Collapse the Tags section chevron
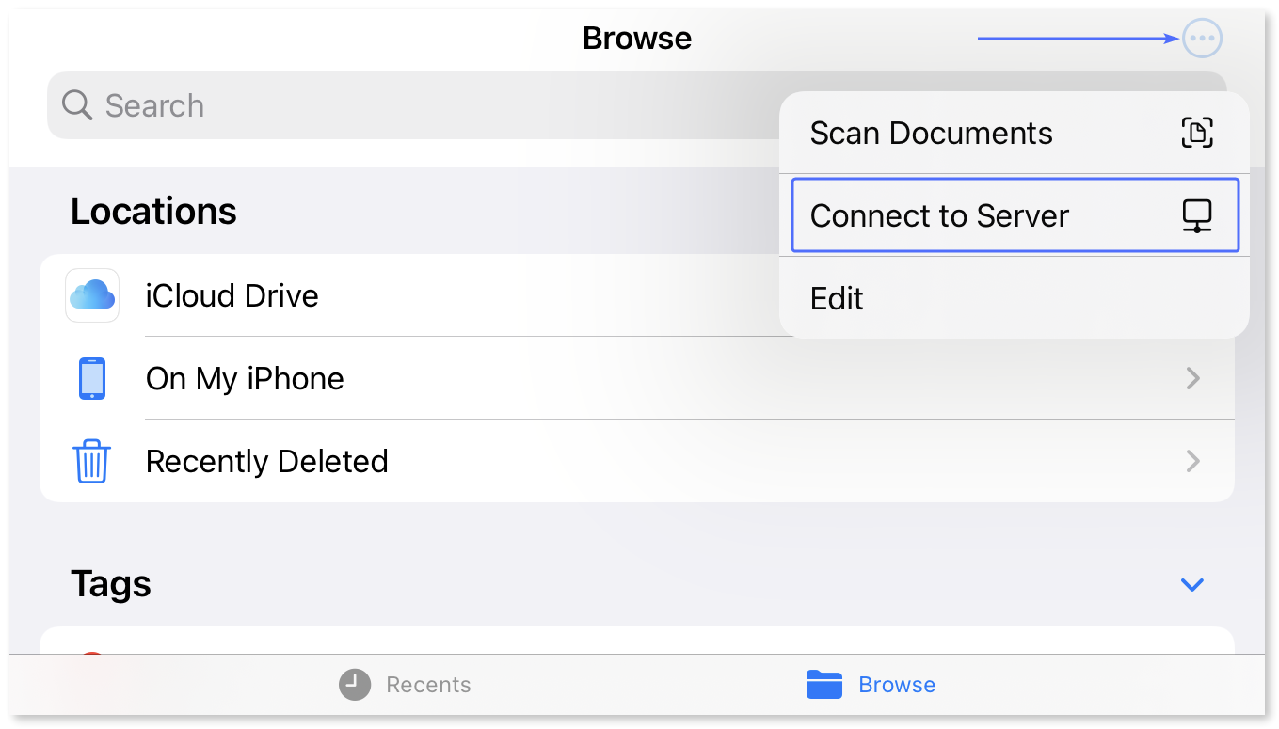This screenshot has height=729, width=1279. (1191, 584)
